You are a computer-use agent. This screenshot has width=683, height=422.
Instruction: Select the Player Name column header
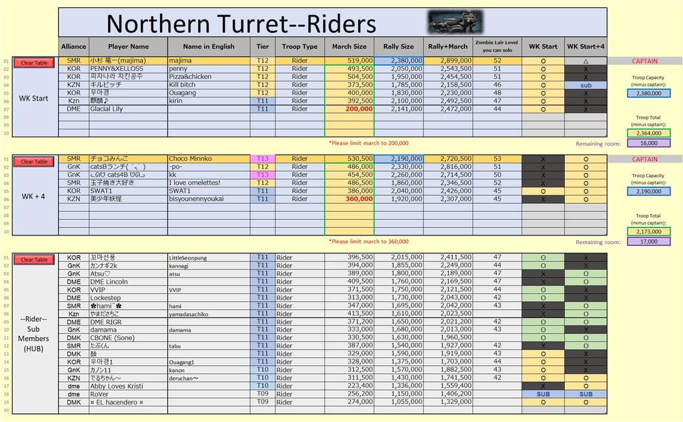pos(128,47)
